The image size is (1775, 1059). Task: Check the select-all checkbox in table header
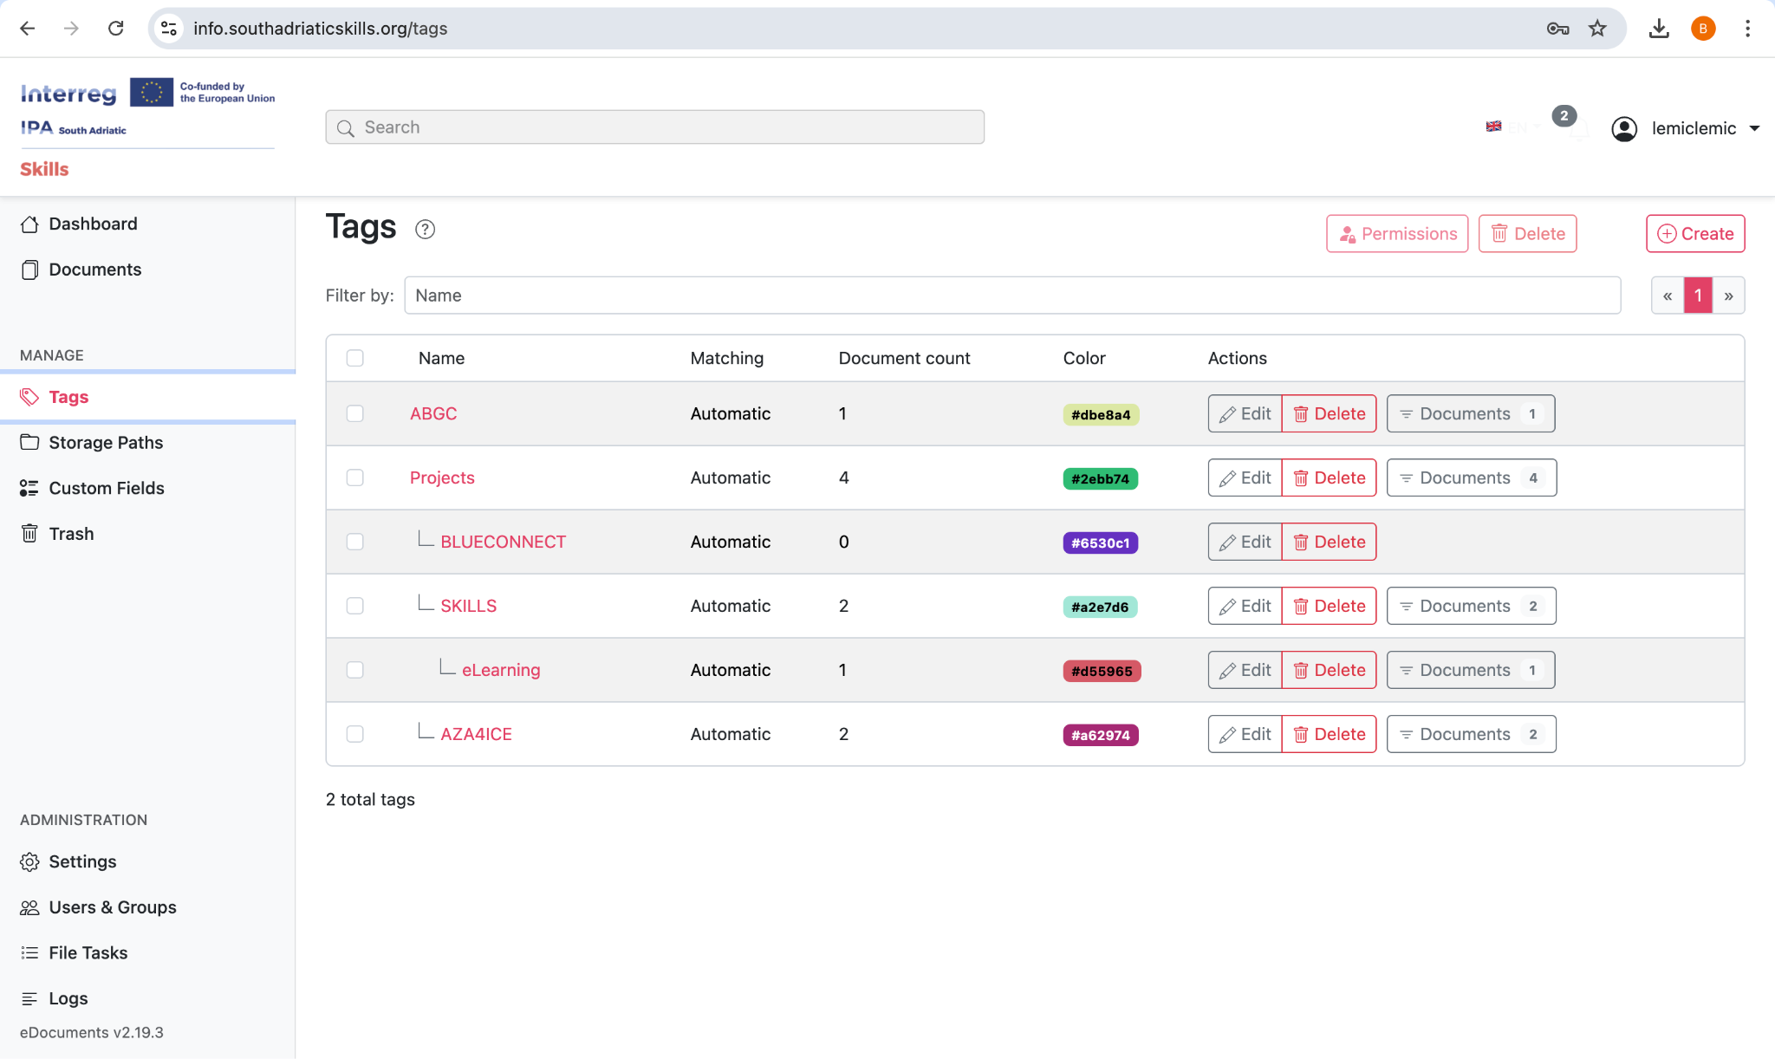[x=354, y=357]
